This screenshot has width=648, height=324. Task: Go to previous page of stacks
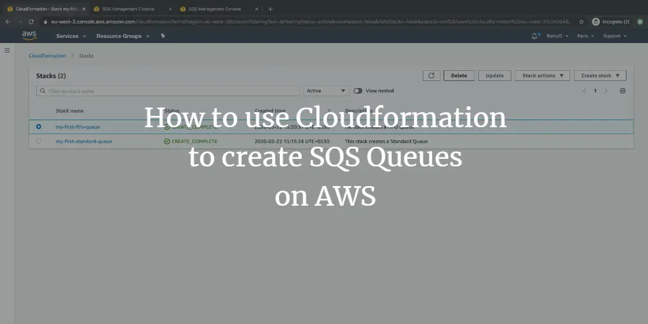584,91
